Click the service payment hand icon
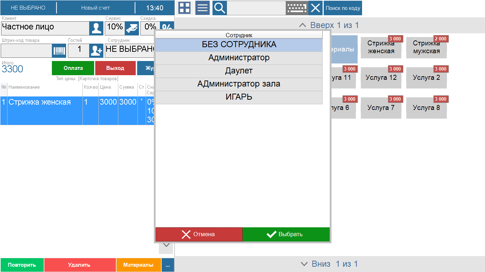 (132, 28)
